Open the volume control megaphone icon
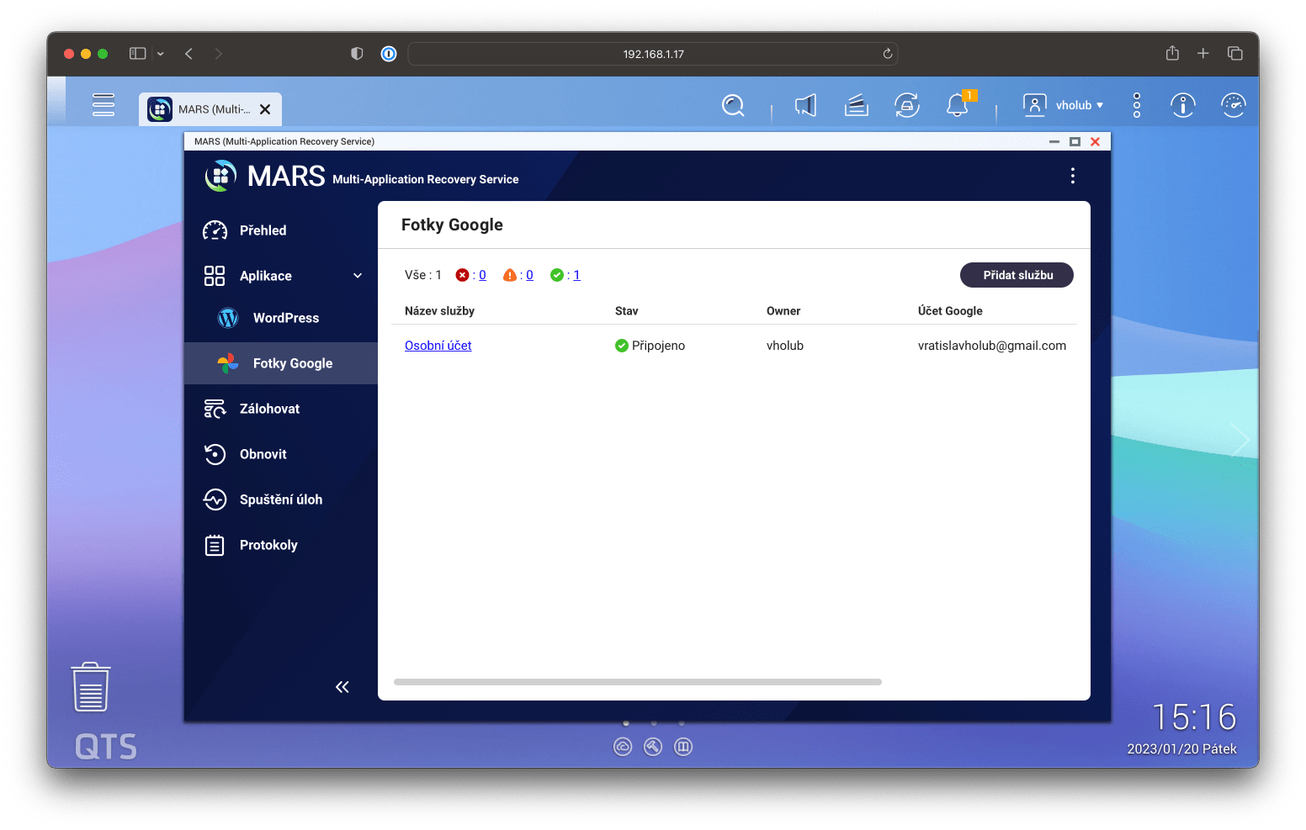Image resolution: width=1306 pixels, height=830 pixels. pos(805,105)
